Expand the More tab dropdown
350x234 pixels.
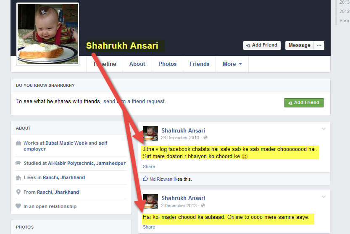click(x=232, y=64)
